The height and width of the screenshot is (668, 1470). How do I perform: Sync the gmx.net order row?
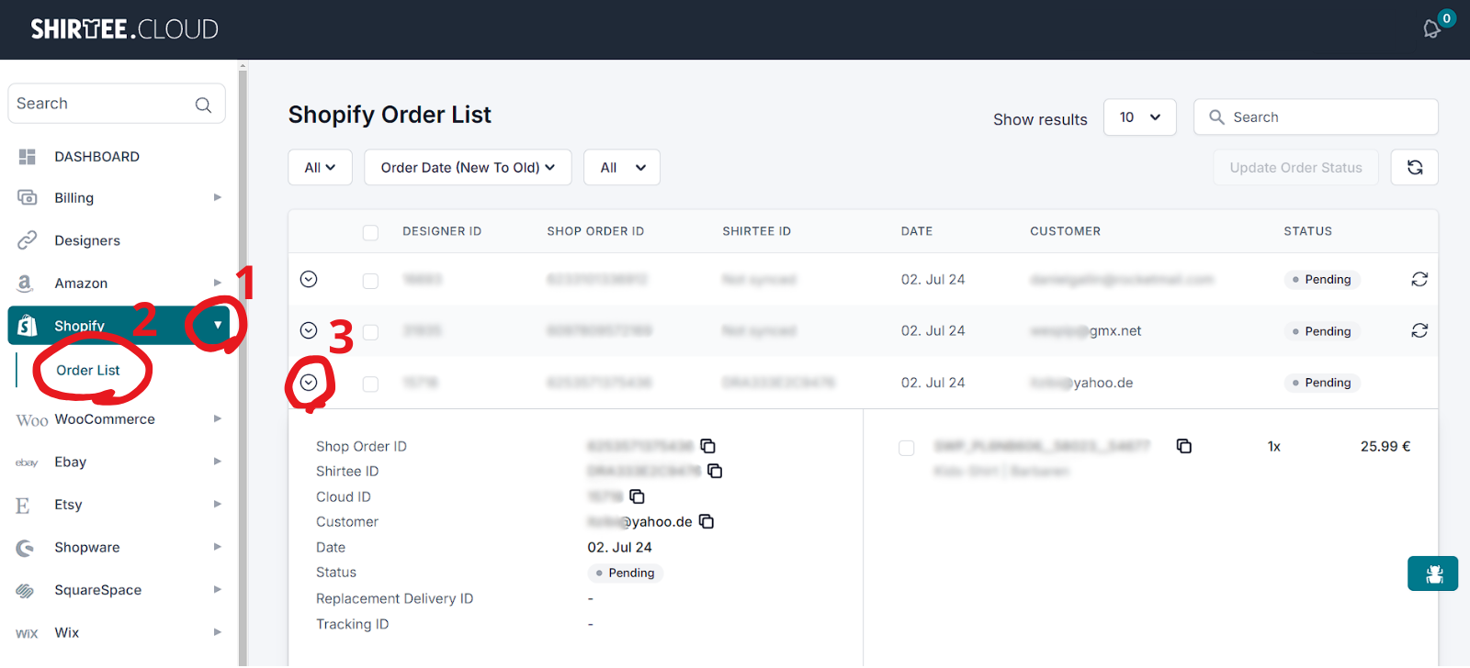tap(1419, 330)
